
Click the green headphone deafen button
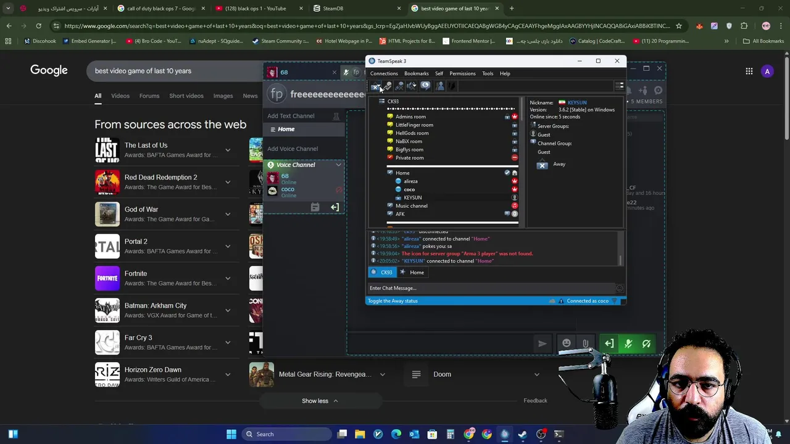(646, 343)
